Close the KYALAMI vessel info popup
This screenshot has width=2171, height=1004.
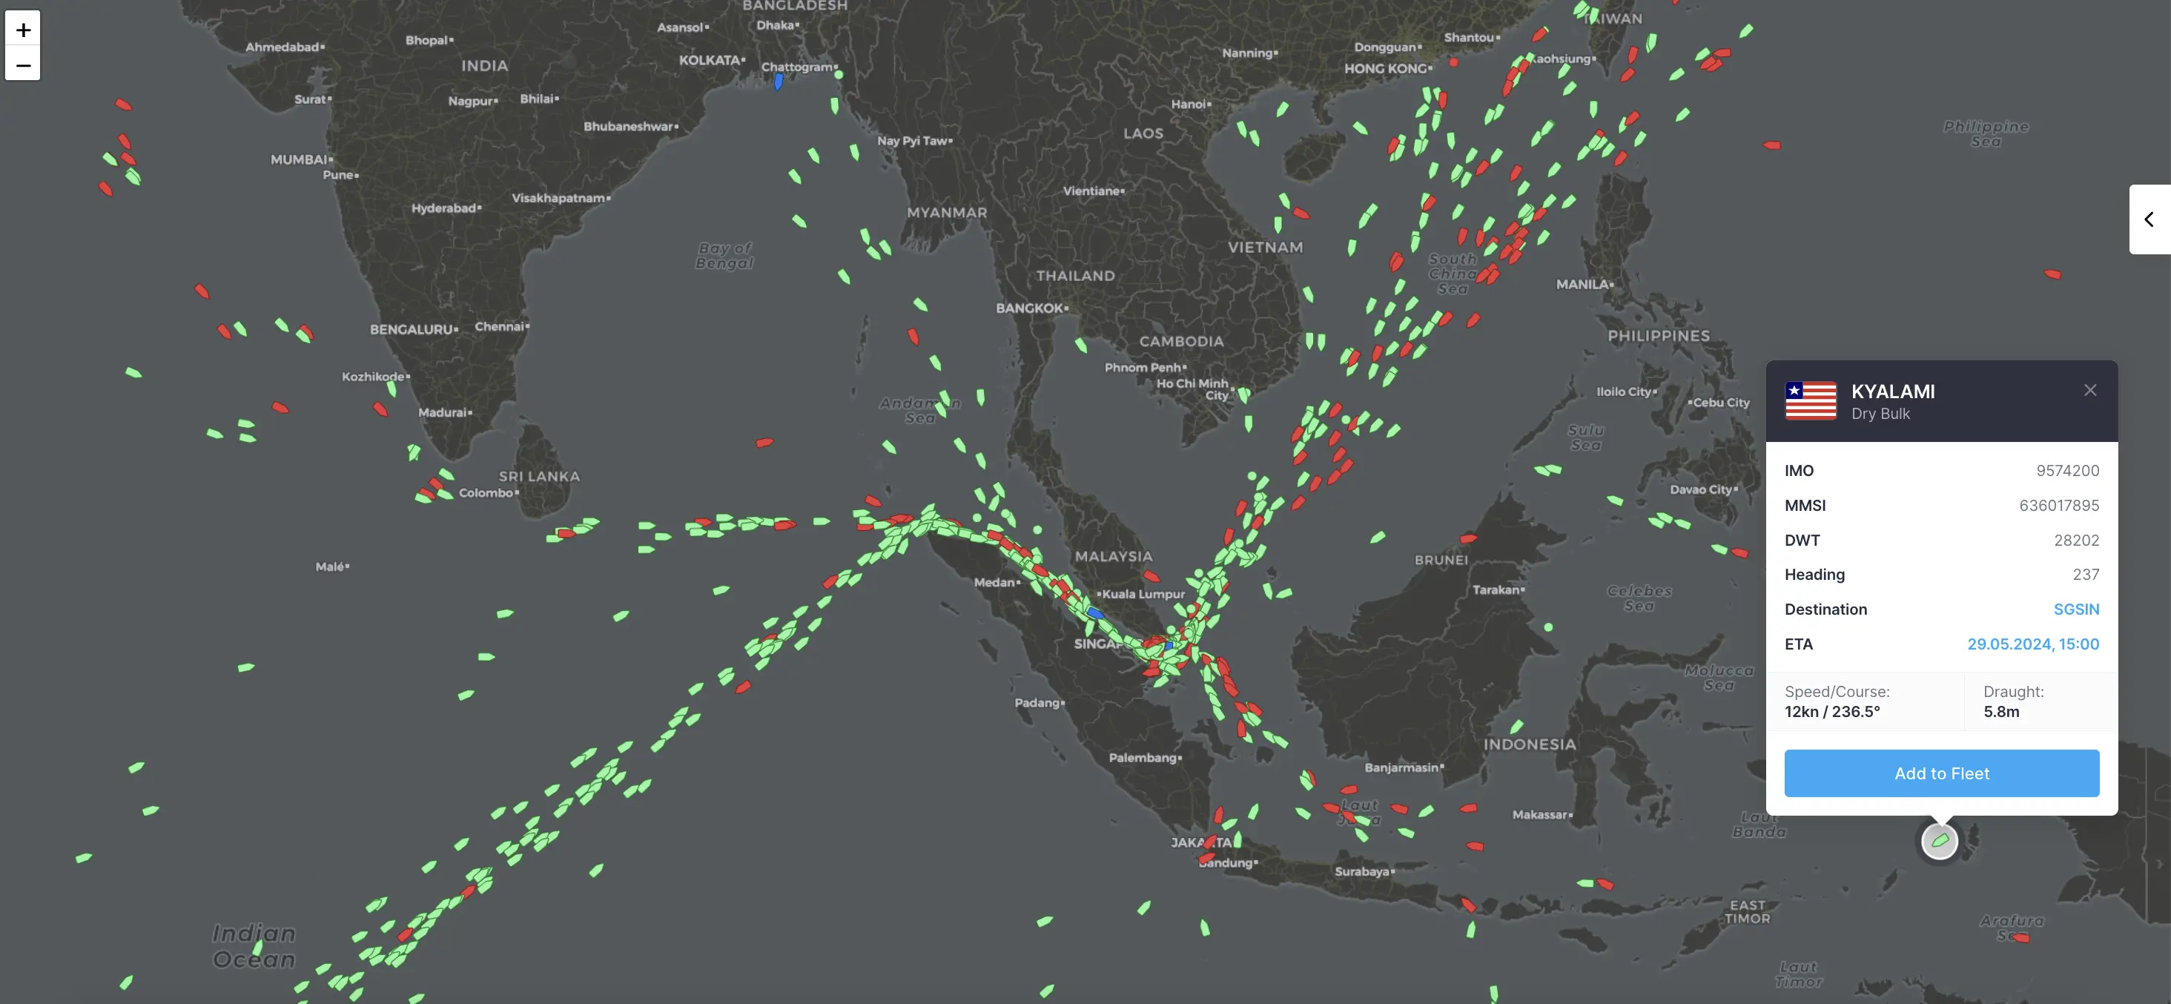click(2090, 389)
